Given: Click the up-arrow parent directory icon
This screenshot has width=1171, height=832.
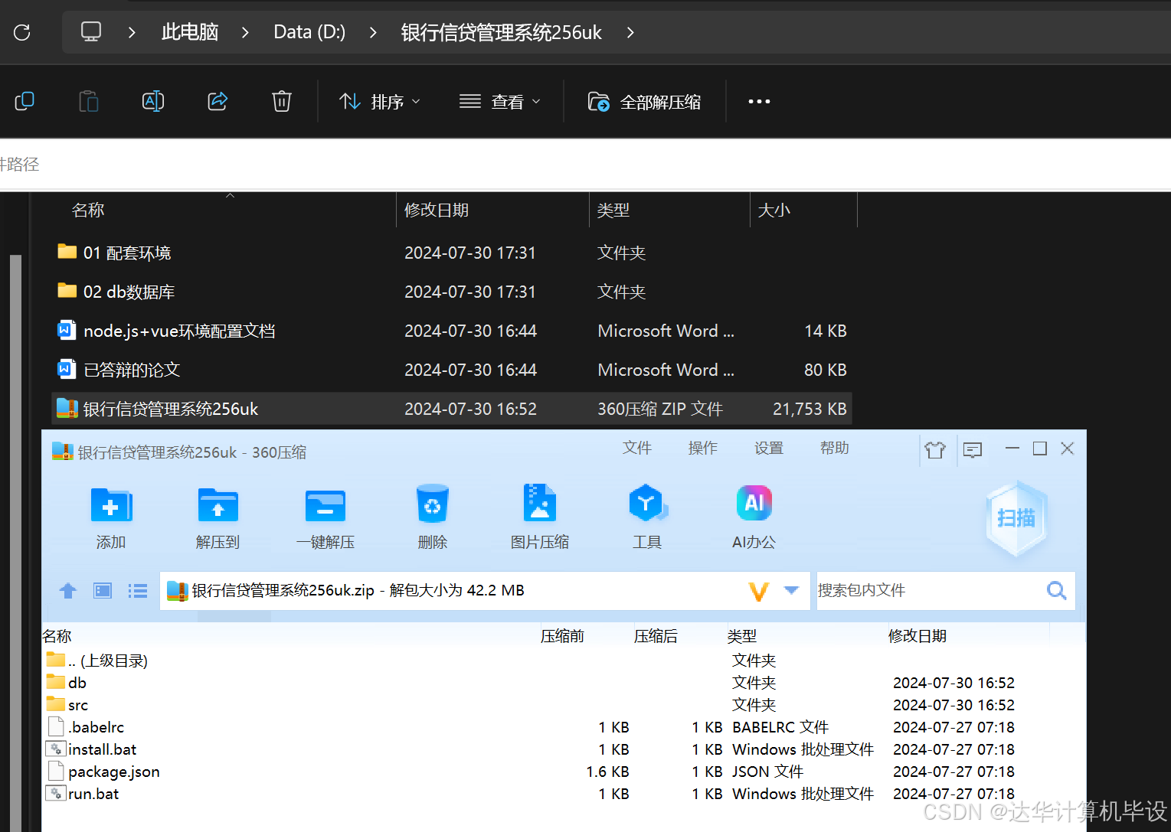Looking at the screenshot, I should pyautogui.click(x=68, y=590).
